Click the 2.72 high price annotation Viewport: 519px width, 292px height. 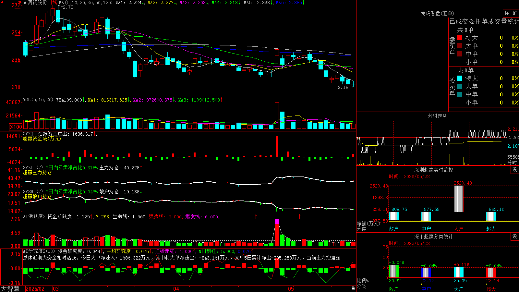point(68,7)
